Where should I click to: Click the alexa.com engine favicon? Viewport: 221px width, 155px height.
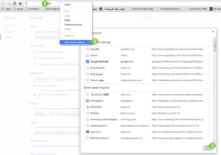pos(88,132)
